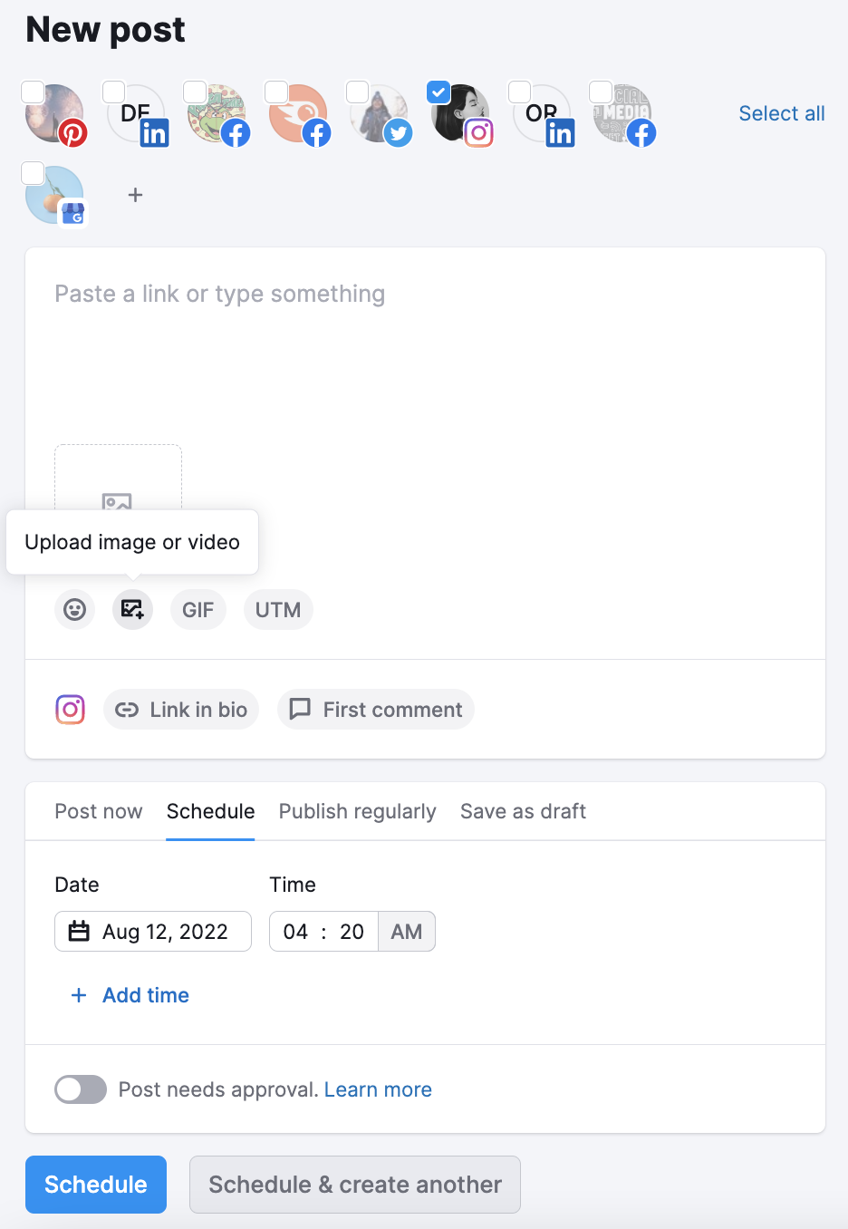Open the GIF picker

tap(198, 610)
